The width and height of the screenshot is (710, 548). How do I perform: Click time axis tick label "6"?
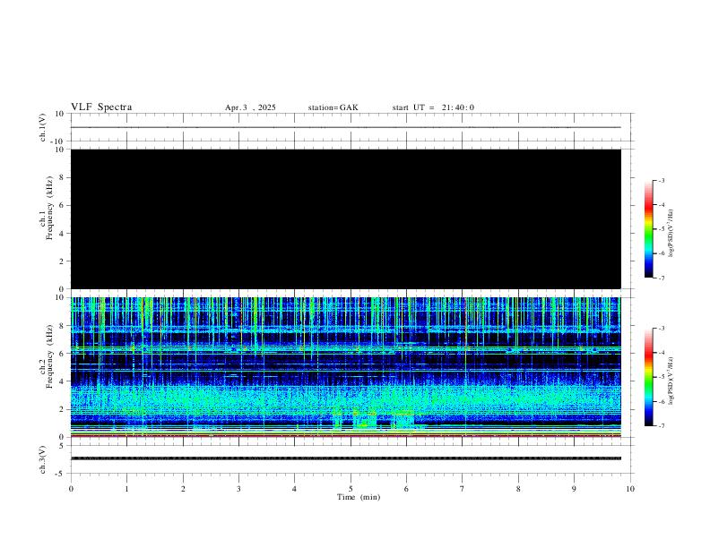point(406,489)
